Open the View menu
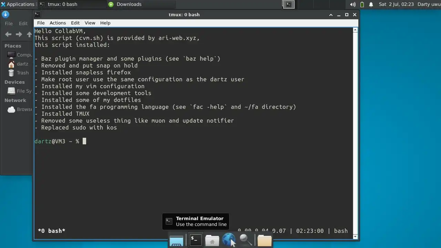441x248 pixels. (x=90, y=23)
